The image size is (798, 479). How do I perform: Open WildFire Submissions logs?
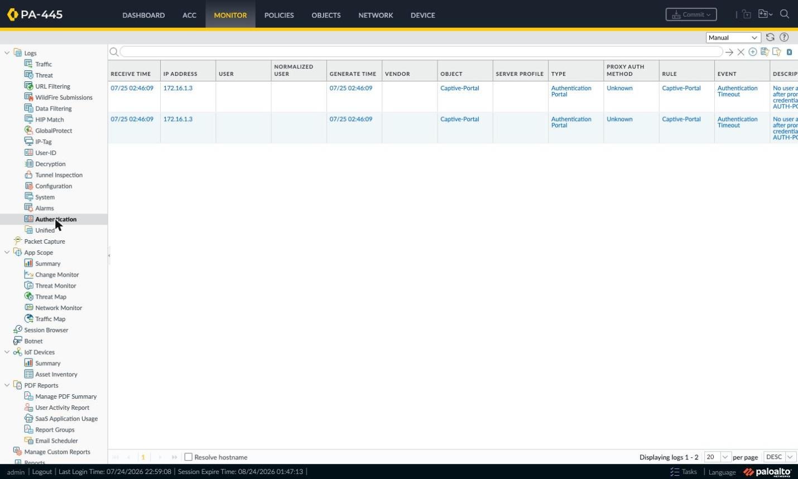[64, 98]
